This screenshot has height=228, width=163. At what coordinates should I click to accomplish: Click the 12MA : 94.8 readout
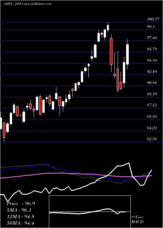[x=20, y=217]
